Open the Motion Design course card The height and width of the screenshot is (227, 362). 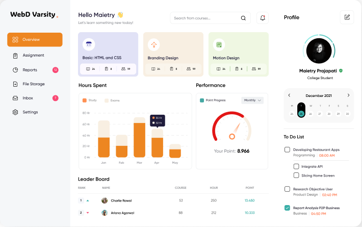click(239, 54)
